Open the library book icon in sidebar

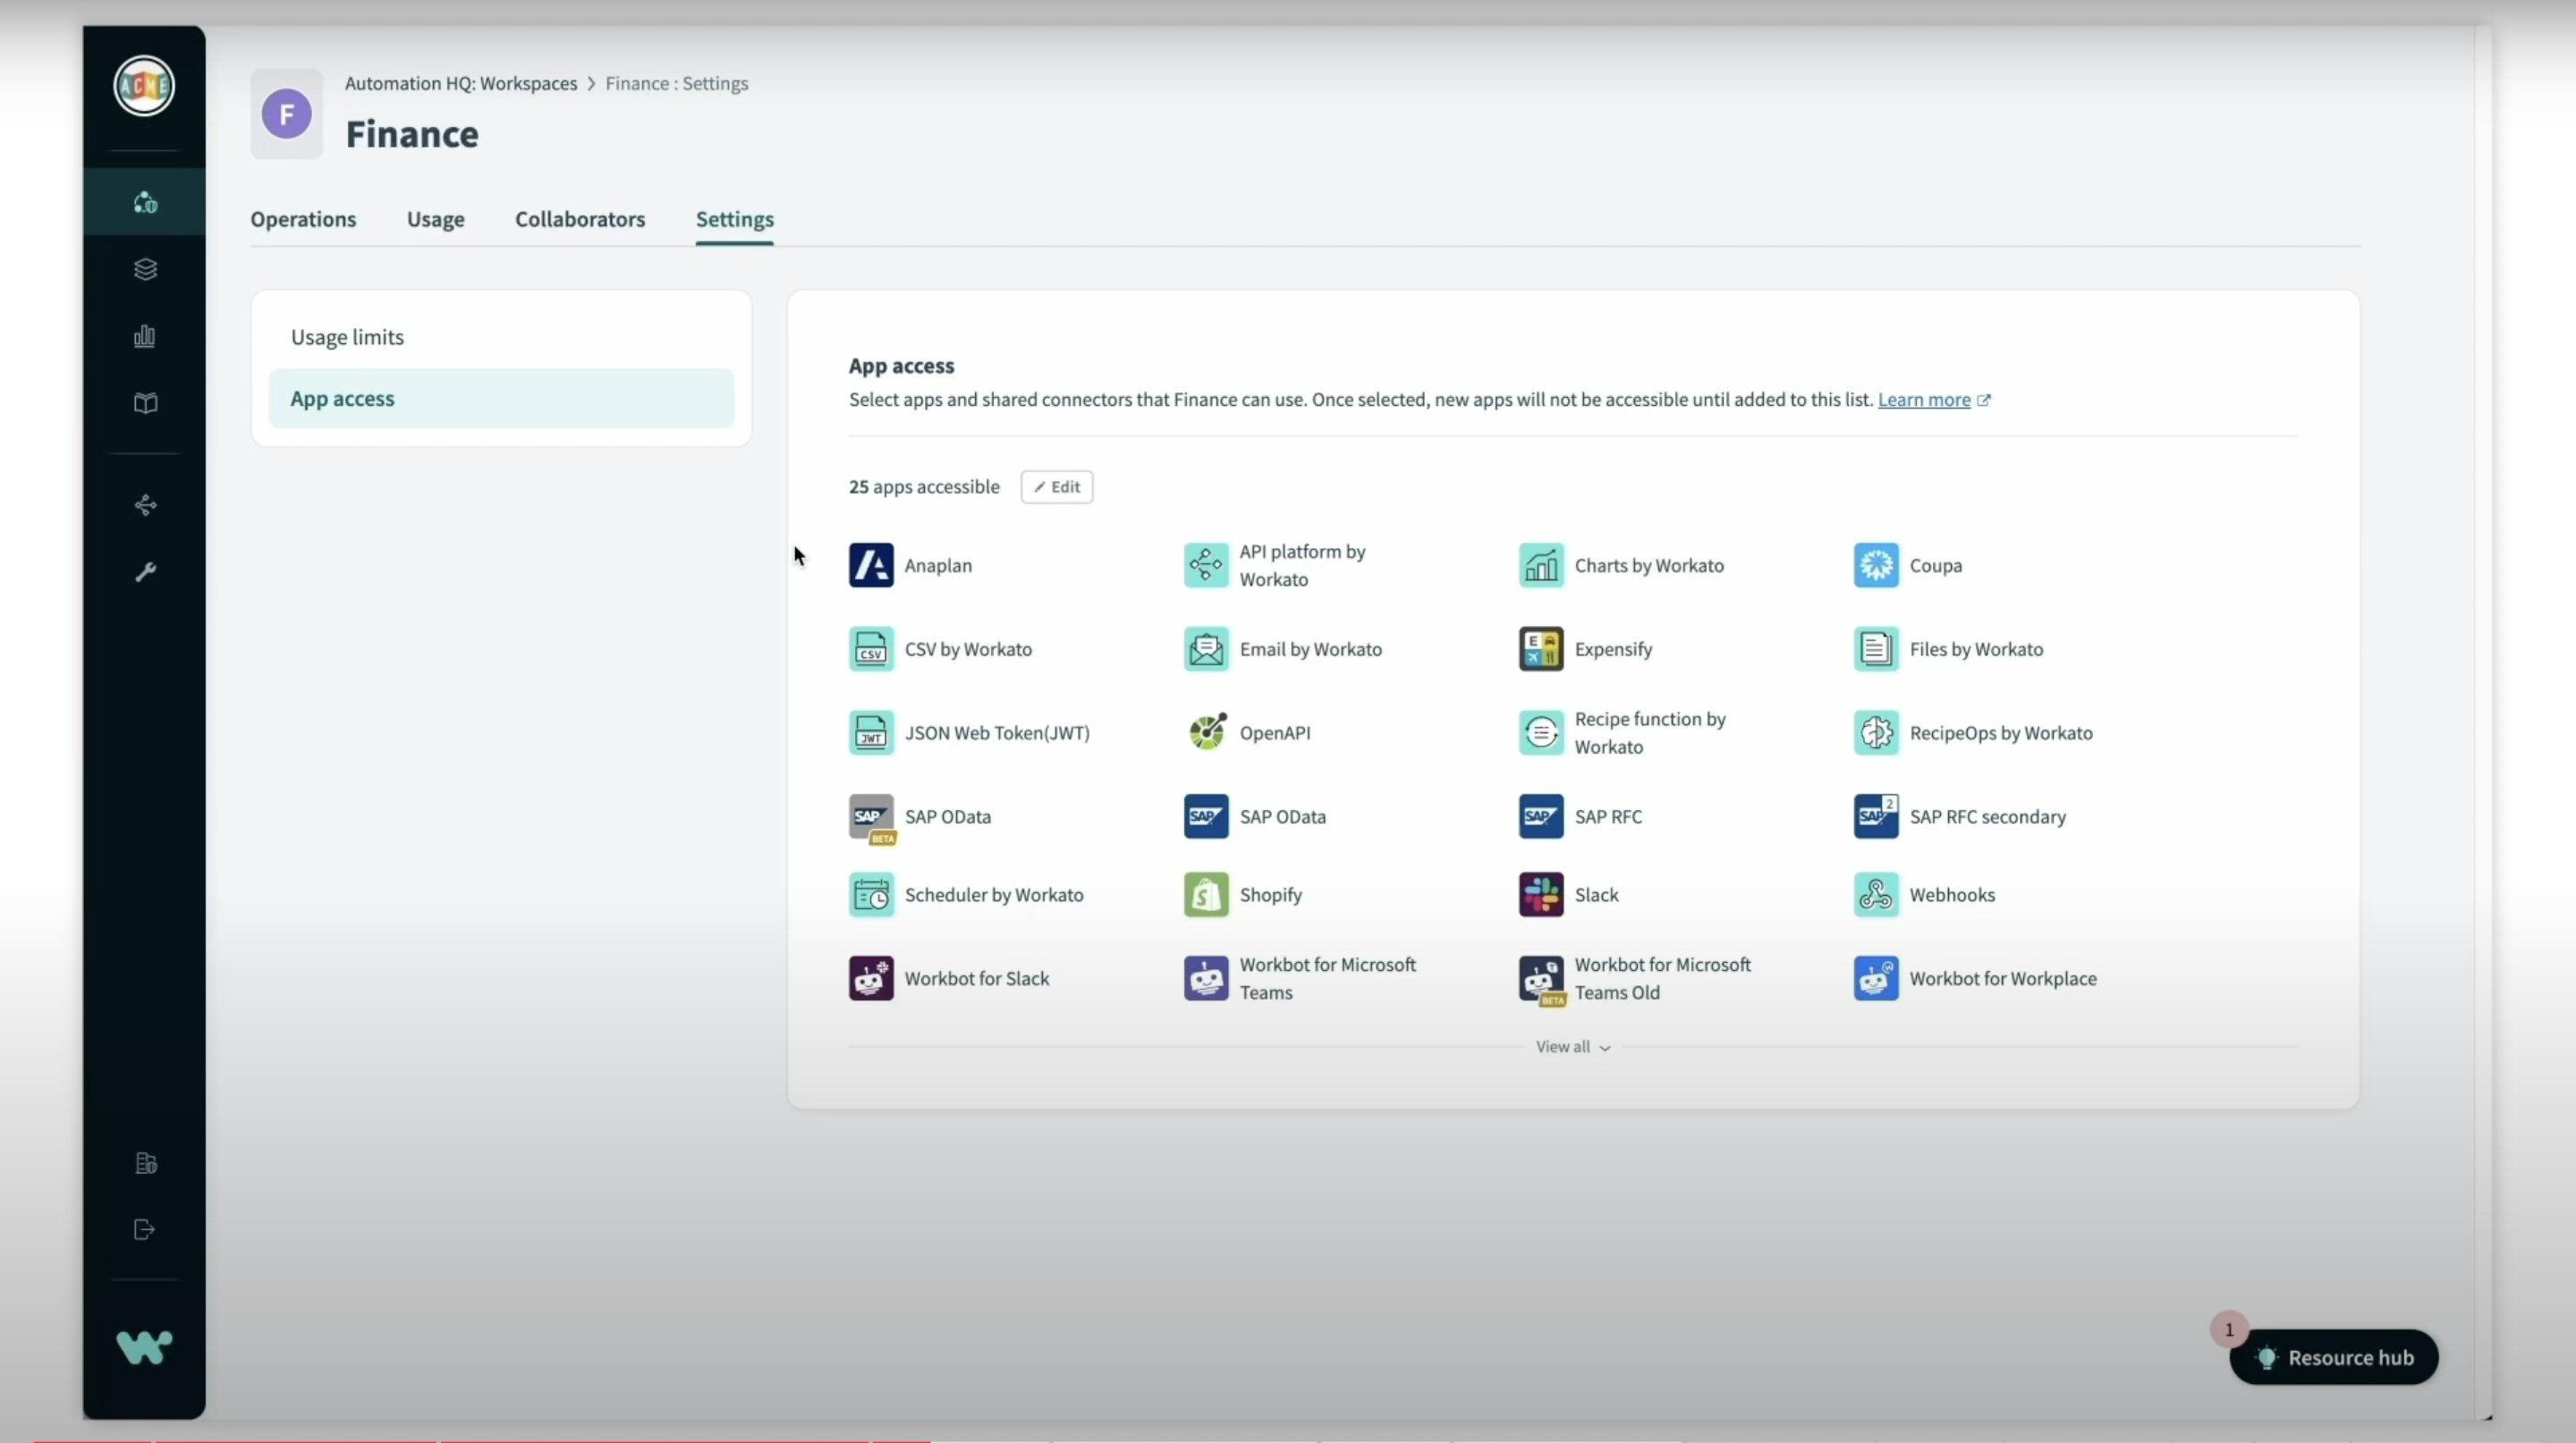(144, 402)
